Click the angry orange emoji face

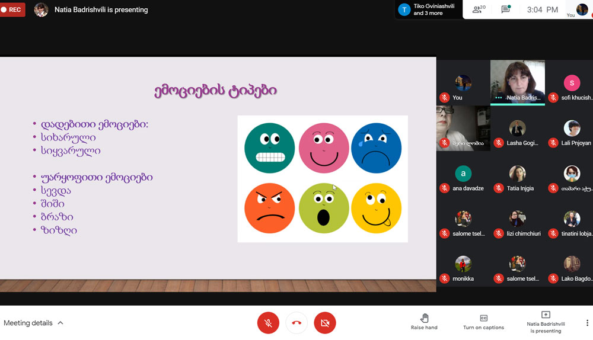click(269, 208)
